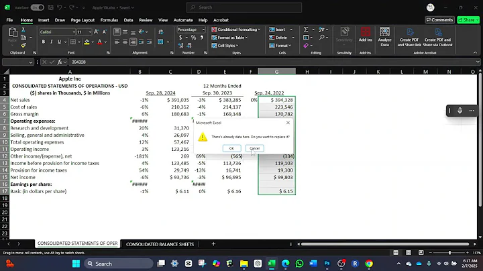The height and width of the screenshot is (271, 483).
Task: Click the AutoSum sigma icon
Action: click(306, 30)
